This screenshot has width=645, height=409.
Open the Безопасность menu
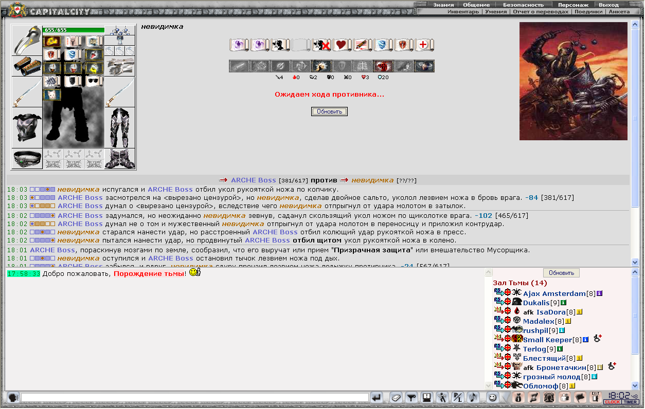[x=523, y=5]
